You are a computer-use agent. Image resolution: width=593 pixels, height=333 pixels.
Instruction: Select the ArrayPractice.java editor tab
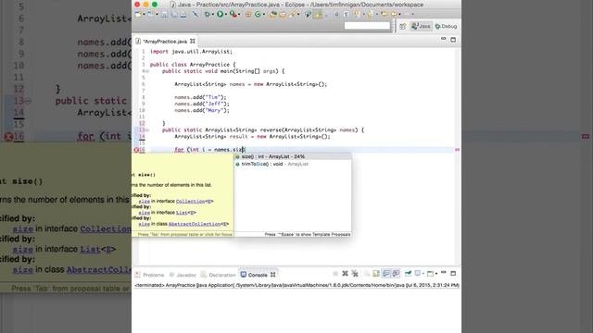[165, 41]
